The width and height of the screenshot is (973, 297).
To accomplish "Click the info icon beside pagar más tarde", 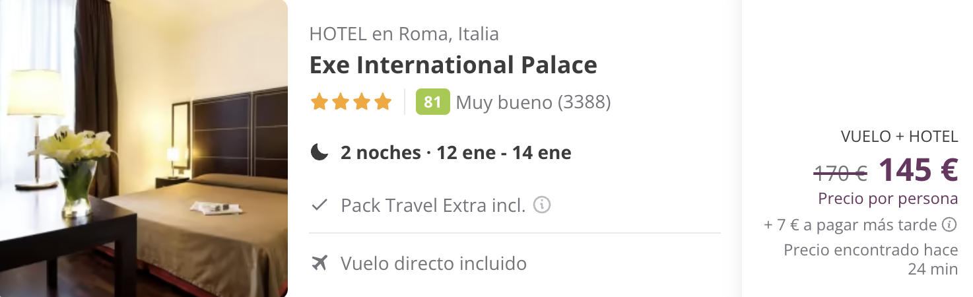I will [x=950, y=225].
